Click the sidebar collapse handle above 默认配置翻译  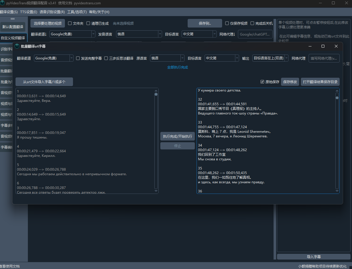[x=13, y=19]
